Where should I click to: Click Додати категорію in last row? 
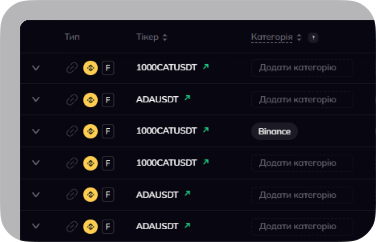pos(302,226)
